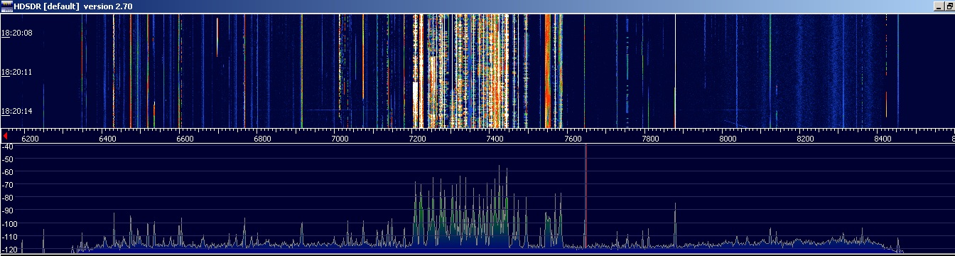Tune to 7000 on the frequency scale
This screenshot has height=256, width=955.
(340, 139)
